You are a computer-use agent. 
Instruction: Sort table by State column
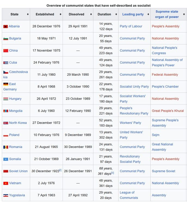pos(27,14)
